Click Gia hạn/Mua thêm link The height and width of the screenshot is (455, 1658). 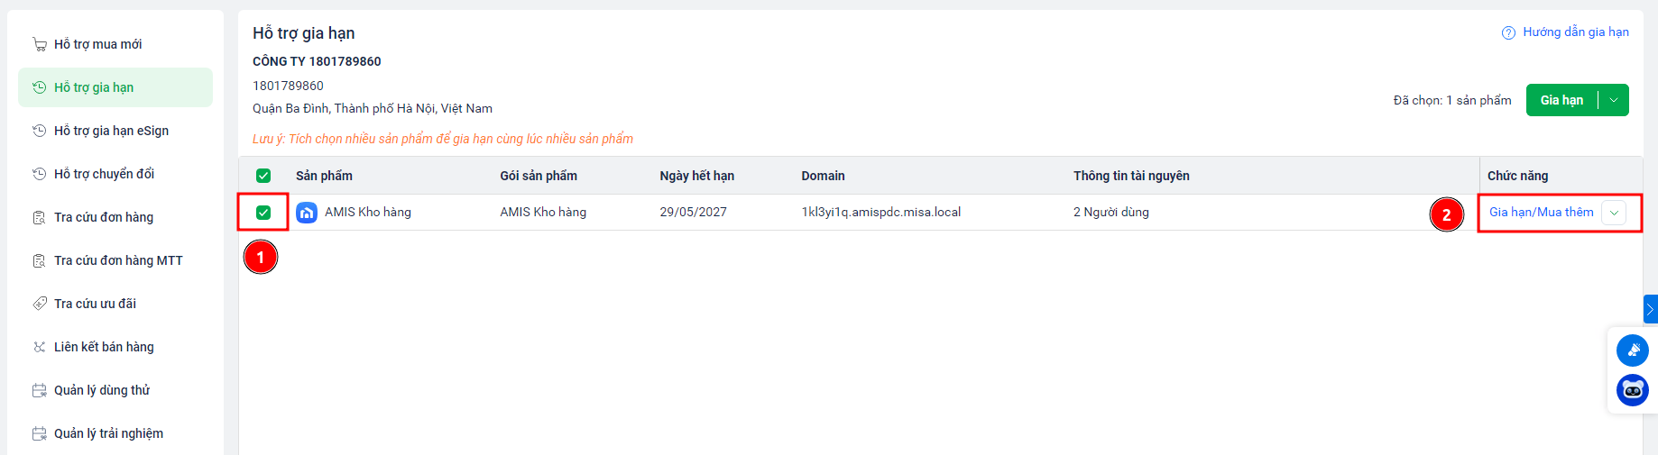click(1541, 212)
